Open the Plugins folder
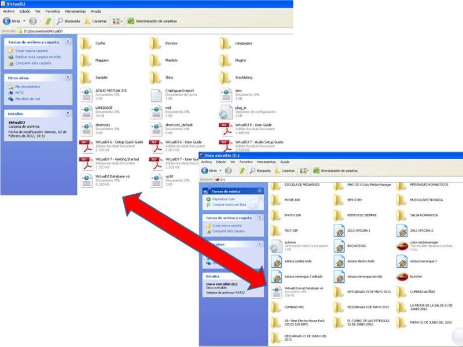 pos(233,61)
